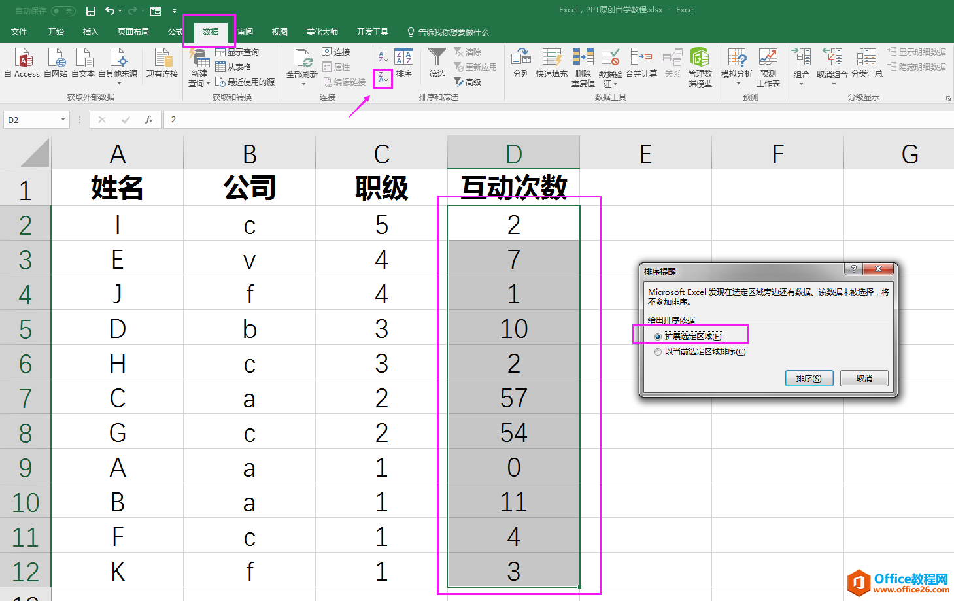Image resolution: width=954 pixels, height=601 pixels.
Task: Click the Sort (排序) button in dialog
Action: pos(809,379)
